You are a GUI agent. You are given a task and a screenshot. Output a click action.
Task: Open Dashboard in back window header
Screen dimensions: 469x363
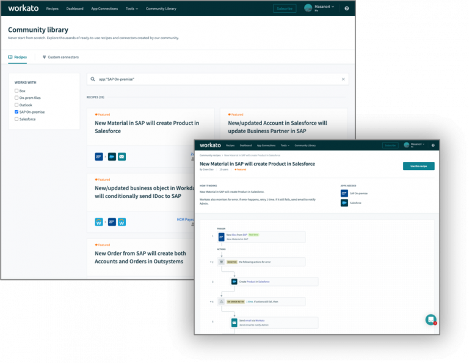pyautogui.click(x=75, y=9)
